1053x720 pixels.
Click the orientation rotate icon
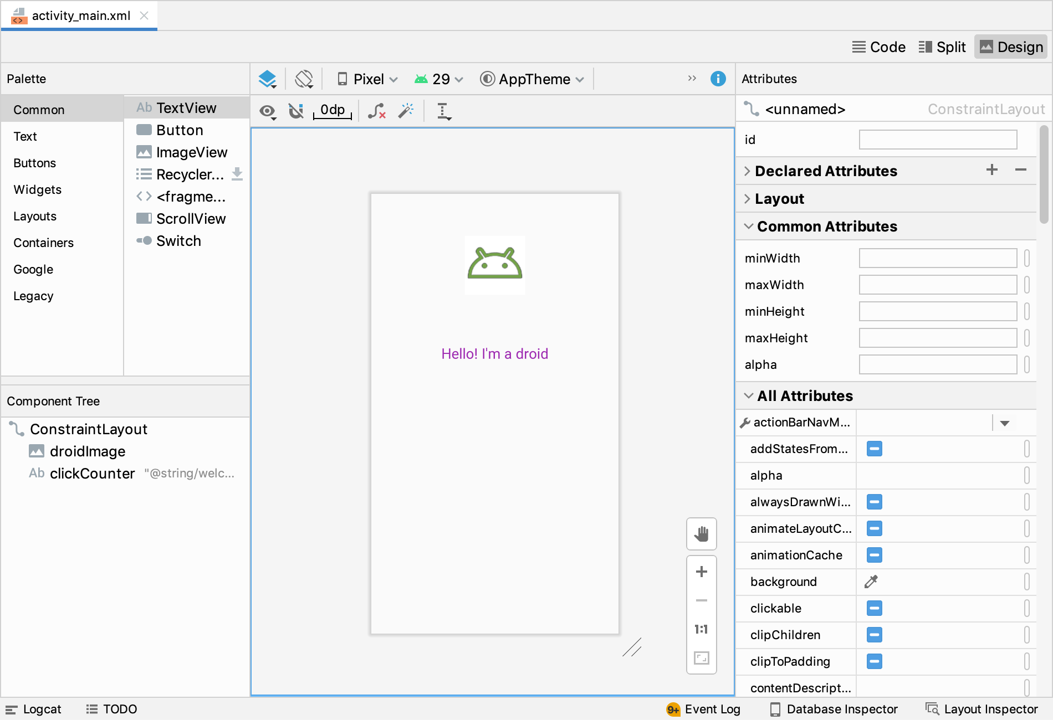click(304, 79)
